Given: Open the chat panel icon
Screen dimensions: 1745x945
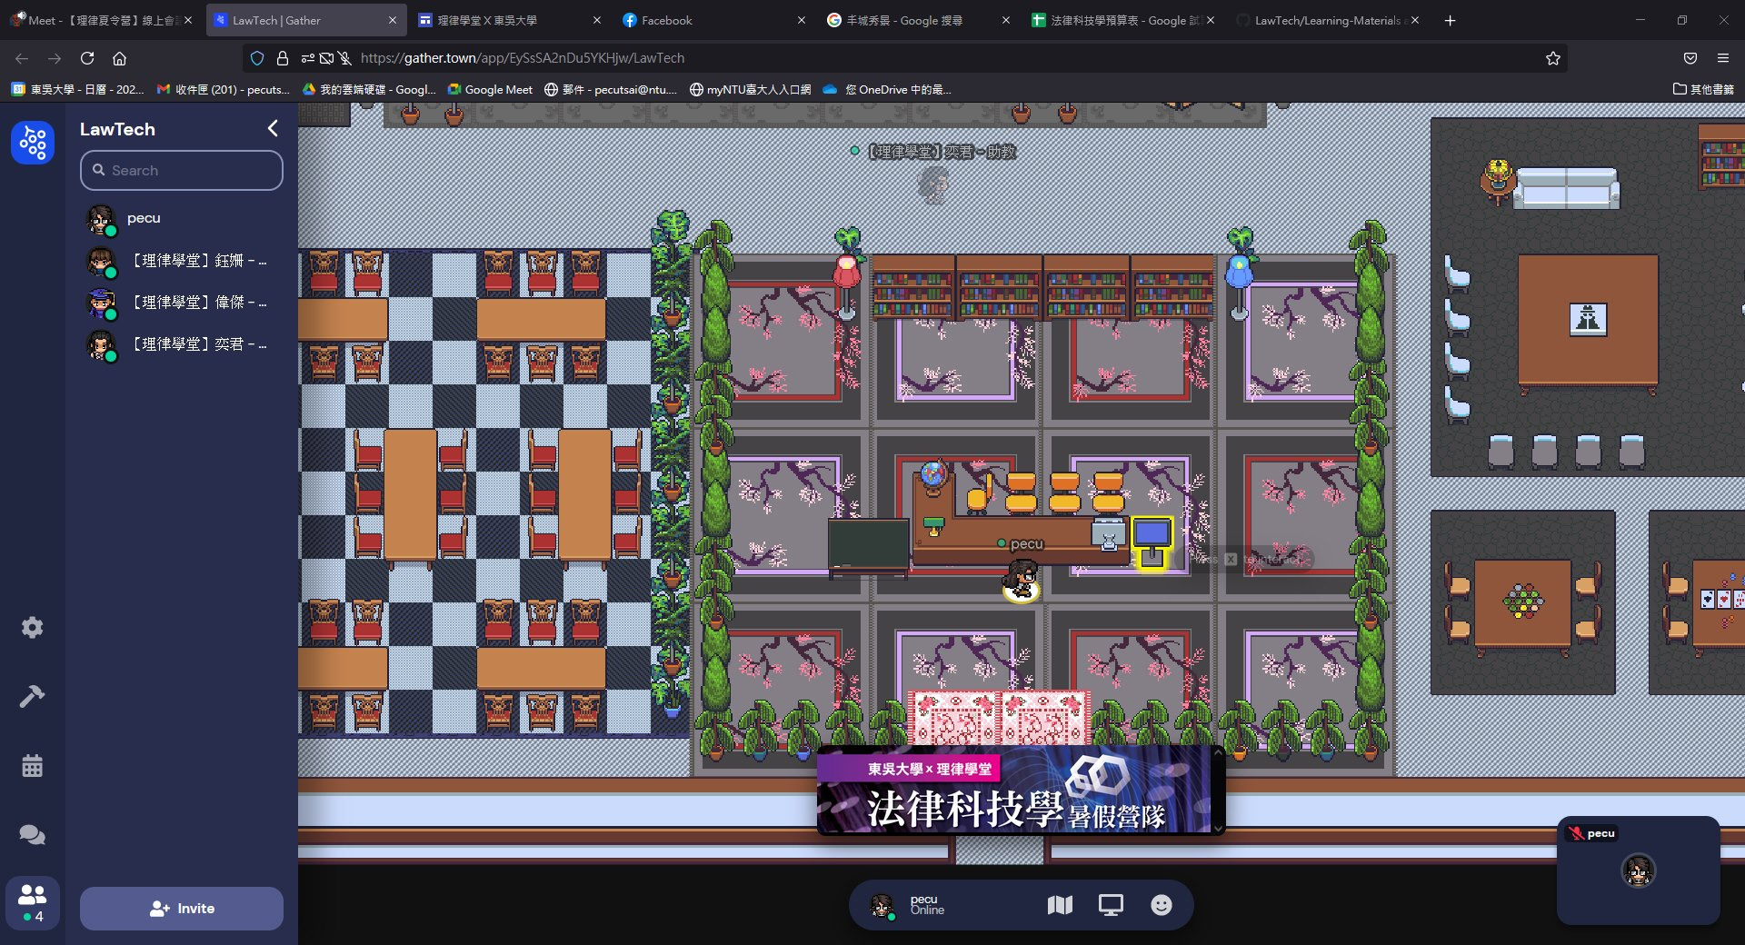Looking at the screenshot, I should pos(33,834).
